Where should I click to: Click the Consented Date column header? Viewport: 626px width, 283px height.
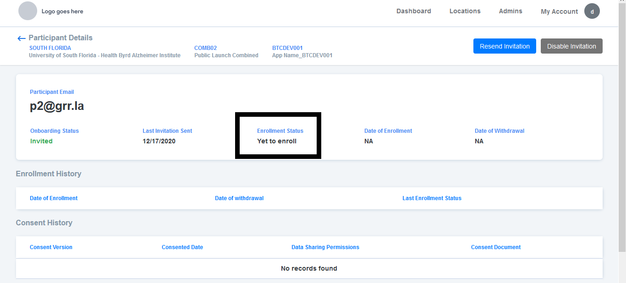182,247
